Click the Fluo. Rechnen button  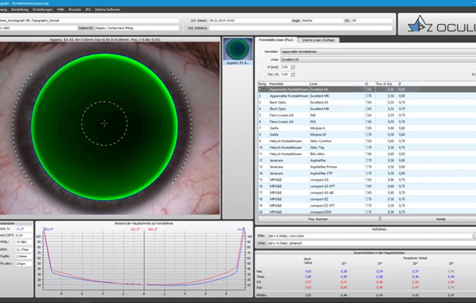point(318,219)
